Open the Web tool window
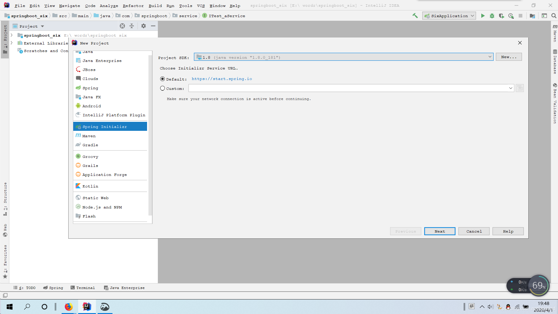This screenshot has width=558, height=314. coord(5,230)
